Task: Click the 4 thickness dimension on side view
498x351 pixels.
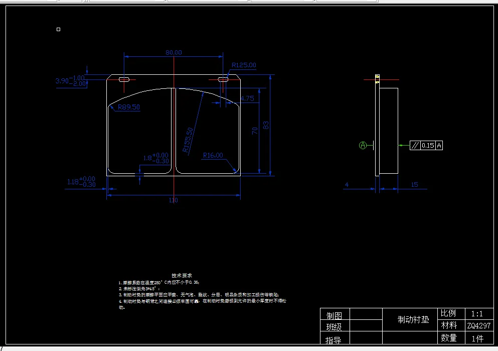Action: 347,185
